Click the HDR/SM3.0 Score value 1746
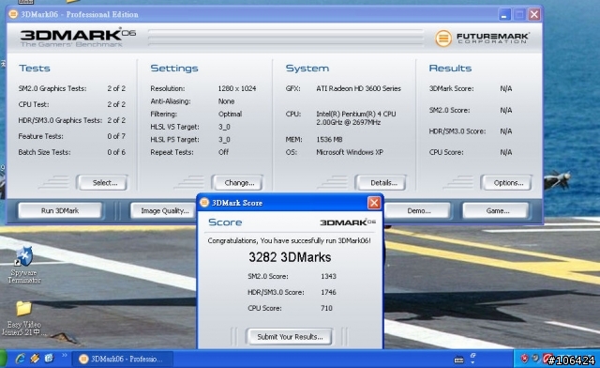 pyautogui.click(x=328, y=292)
